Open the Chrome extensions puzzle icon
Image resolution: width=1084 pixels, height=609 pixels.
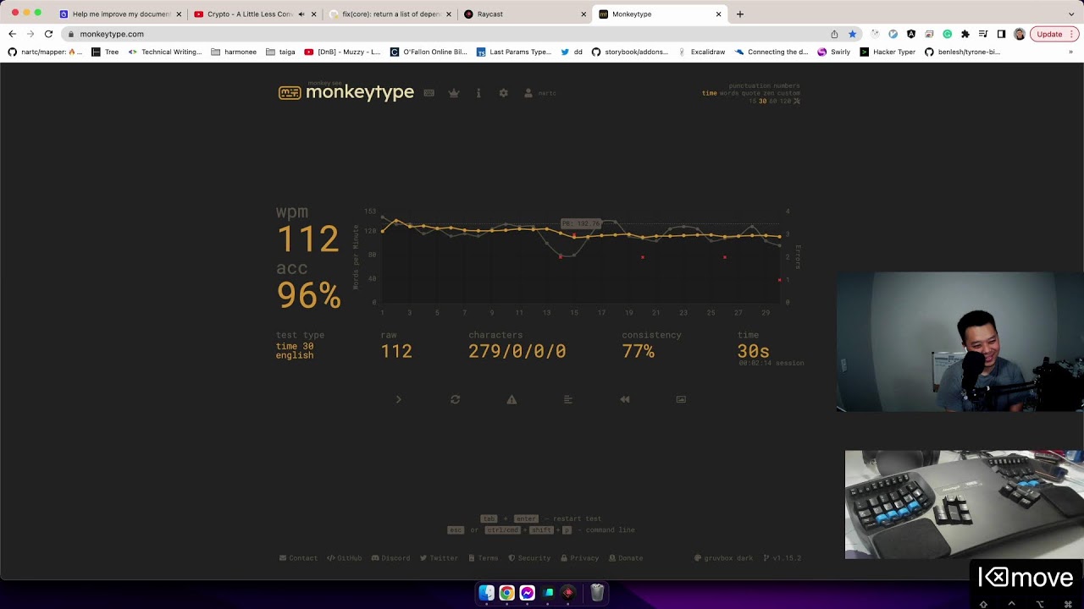pyautogui.click(x=965, y=34)
